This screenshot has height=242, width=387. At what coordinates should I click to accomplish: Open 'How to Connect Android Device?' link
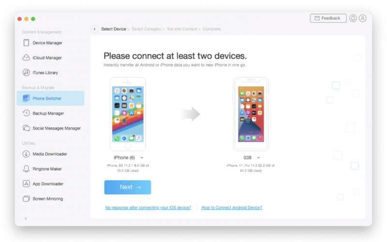click(232, 208)
